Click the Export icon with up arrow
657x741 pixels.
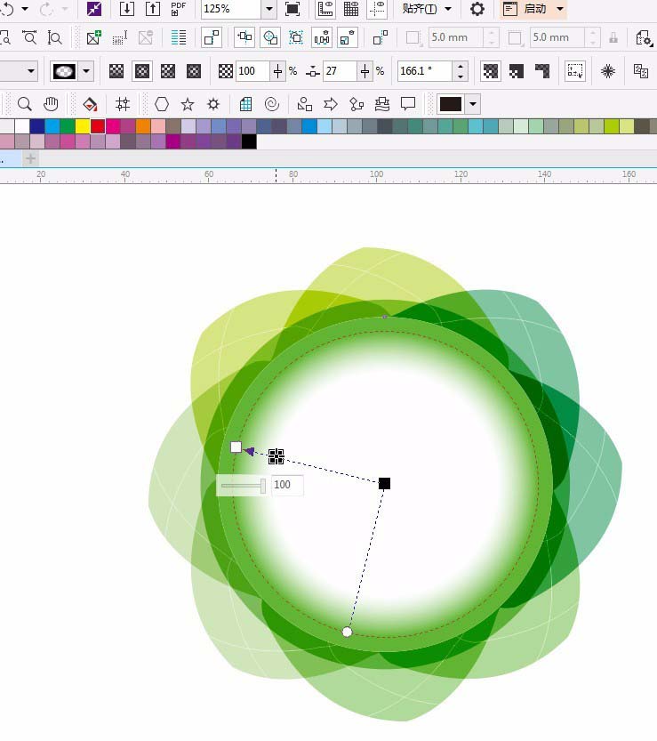[153, 9]
